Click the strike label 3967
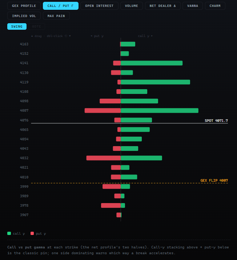Screen dimensions: 237x260 24,215
